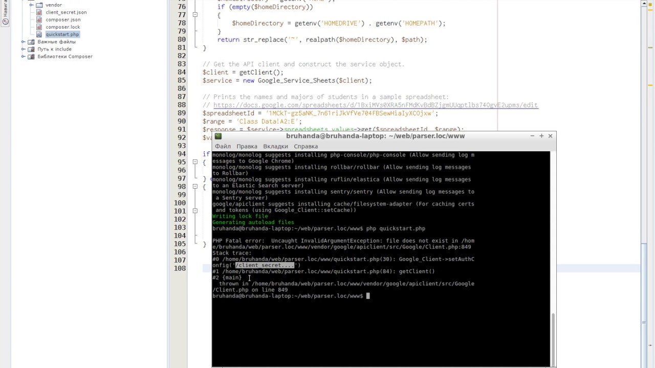Select the composer.json file icon
This screenshot has width=655, height=368.
pos(40,19)
